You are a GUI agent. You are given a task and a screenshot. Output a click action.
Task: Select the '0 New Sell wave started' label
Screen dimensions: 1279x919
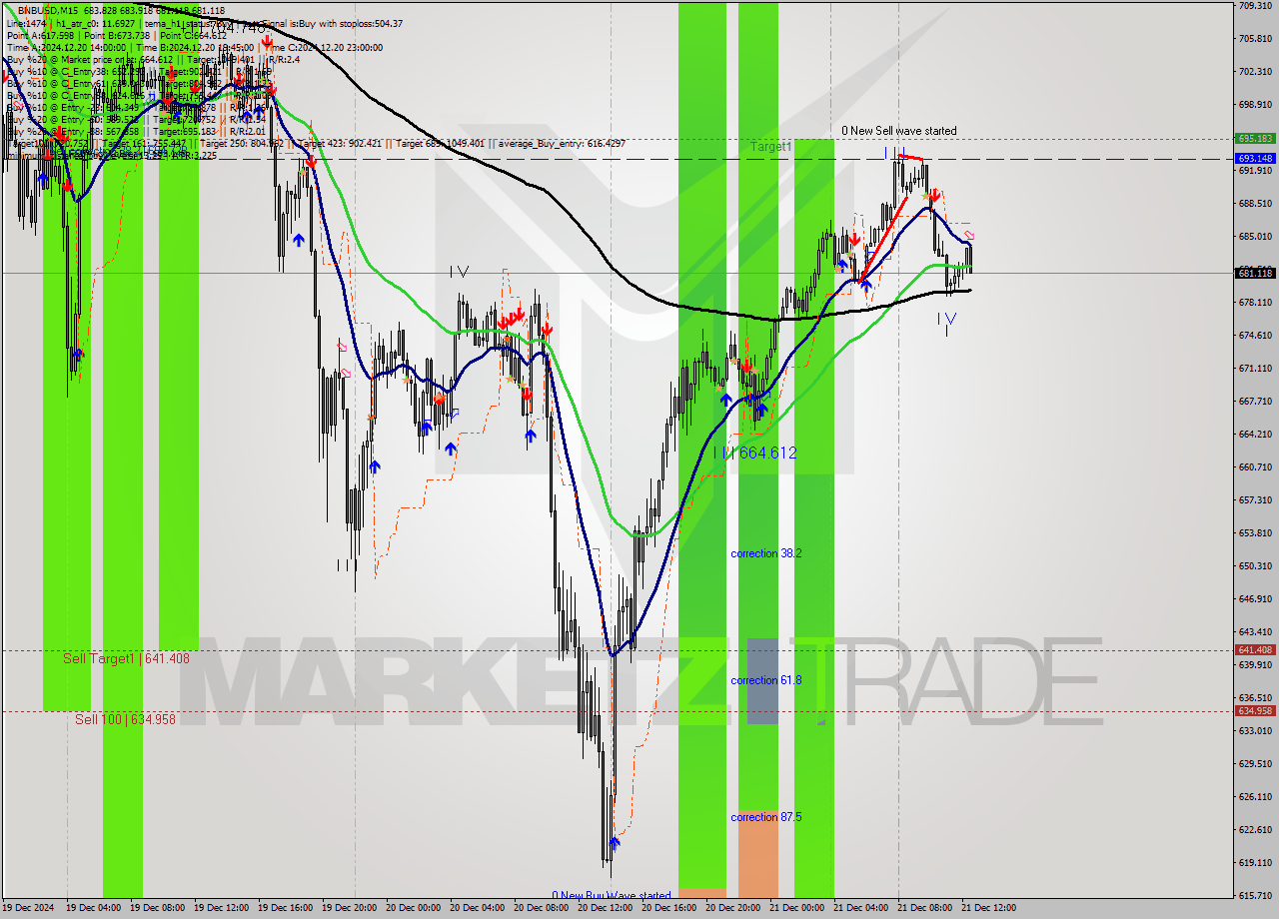[x=898, y=131]
